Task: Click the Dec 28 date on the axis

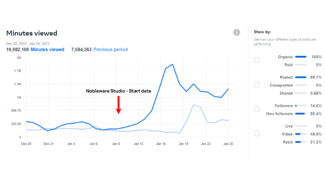Action: [x=26, y=144]
